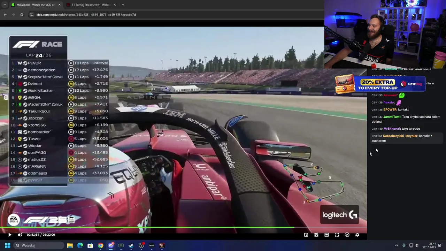446x251 pixels.
Task: Open Steam from taskbar
Action: point(131,245)
